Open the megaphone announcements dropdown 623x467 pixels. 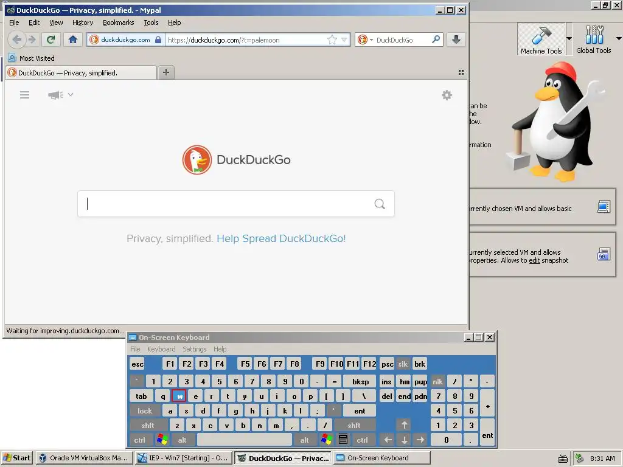[60, 94]
